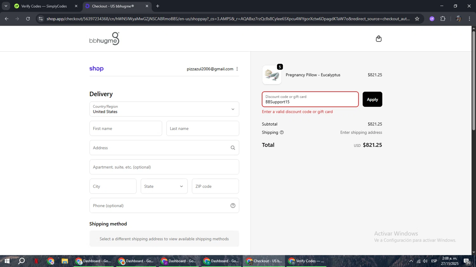Open volume control in system tray
The width and height of the screenshot is (476, 267).
coord(425,261)
